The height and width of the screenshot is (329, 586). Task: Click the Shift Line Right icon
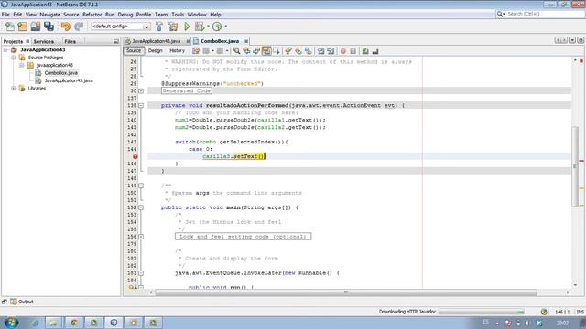coord(331,51)
